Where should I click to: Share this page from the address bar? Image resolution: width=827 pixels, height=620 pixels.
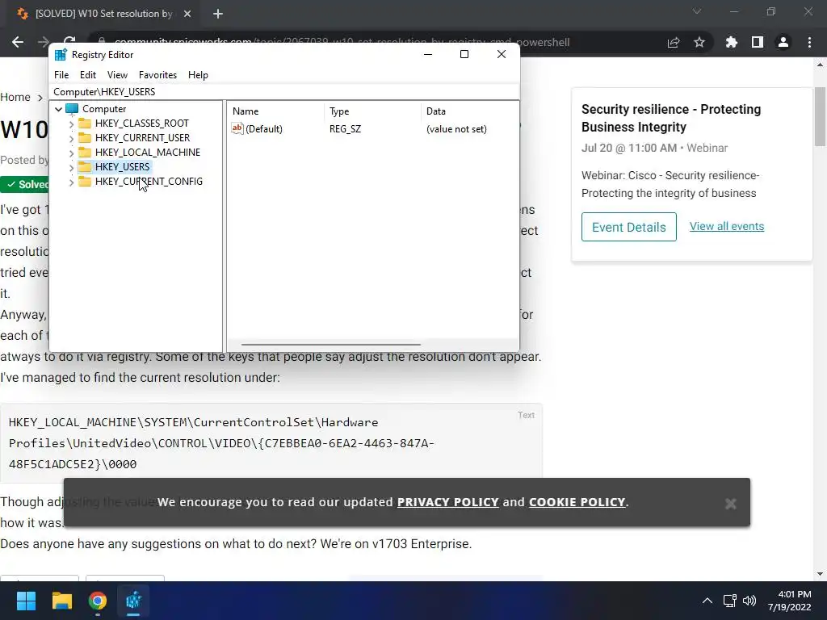pos(674,43)
